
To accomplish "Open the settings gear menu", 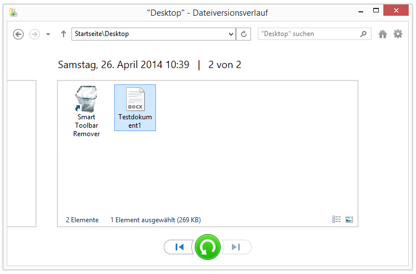I will (398, 34).
